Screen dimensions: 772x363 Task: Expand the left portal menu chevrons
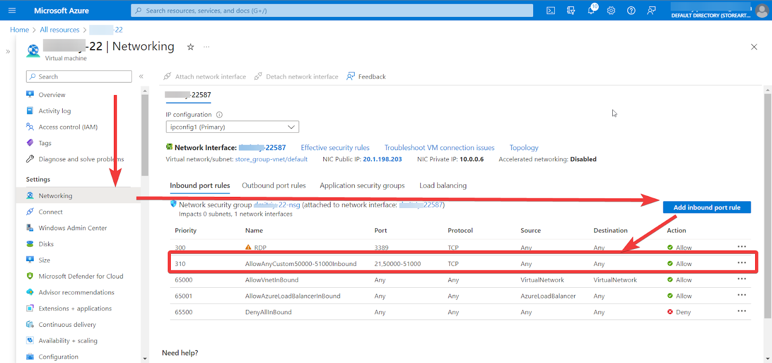(x=8, y=51)
